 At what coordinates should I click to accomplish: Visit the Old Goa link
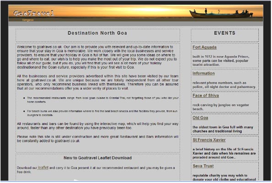pyautogui.click(x=200, y=118)
